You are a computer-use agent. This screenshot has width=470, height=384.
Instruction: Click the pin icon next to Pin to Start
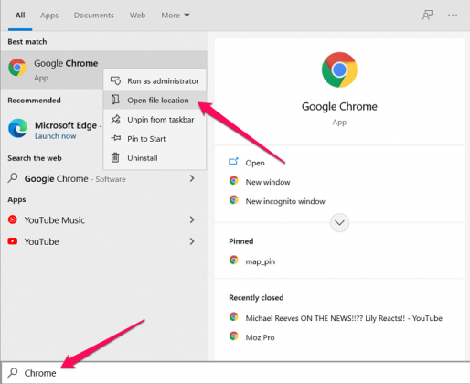point(115,138)
